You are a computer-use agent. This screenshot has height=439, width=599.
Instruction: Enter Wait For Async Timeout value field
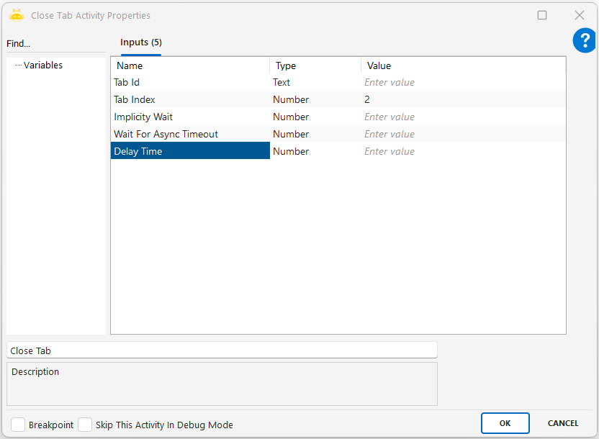[463, 135]
